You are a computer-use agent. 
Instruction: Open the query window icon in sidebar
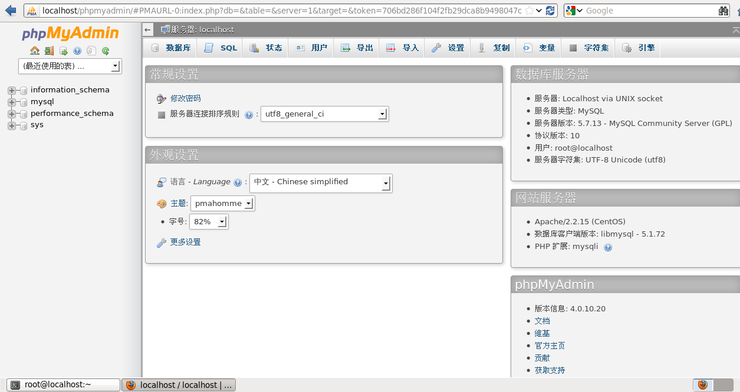click(63, 51)
